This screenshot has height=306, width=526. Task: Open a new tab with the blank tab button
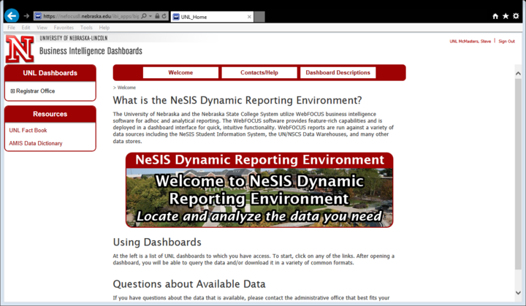click(259, 17)
